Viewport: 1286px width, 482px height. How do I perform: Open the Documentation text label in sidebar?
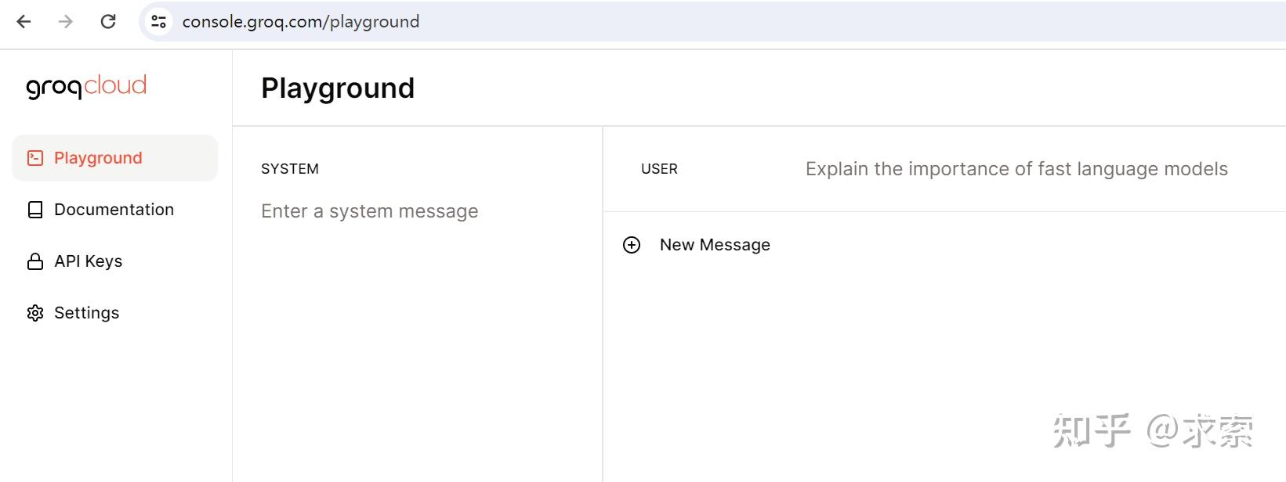coord(114,210)
